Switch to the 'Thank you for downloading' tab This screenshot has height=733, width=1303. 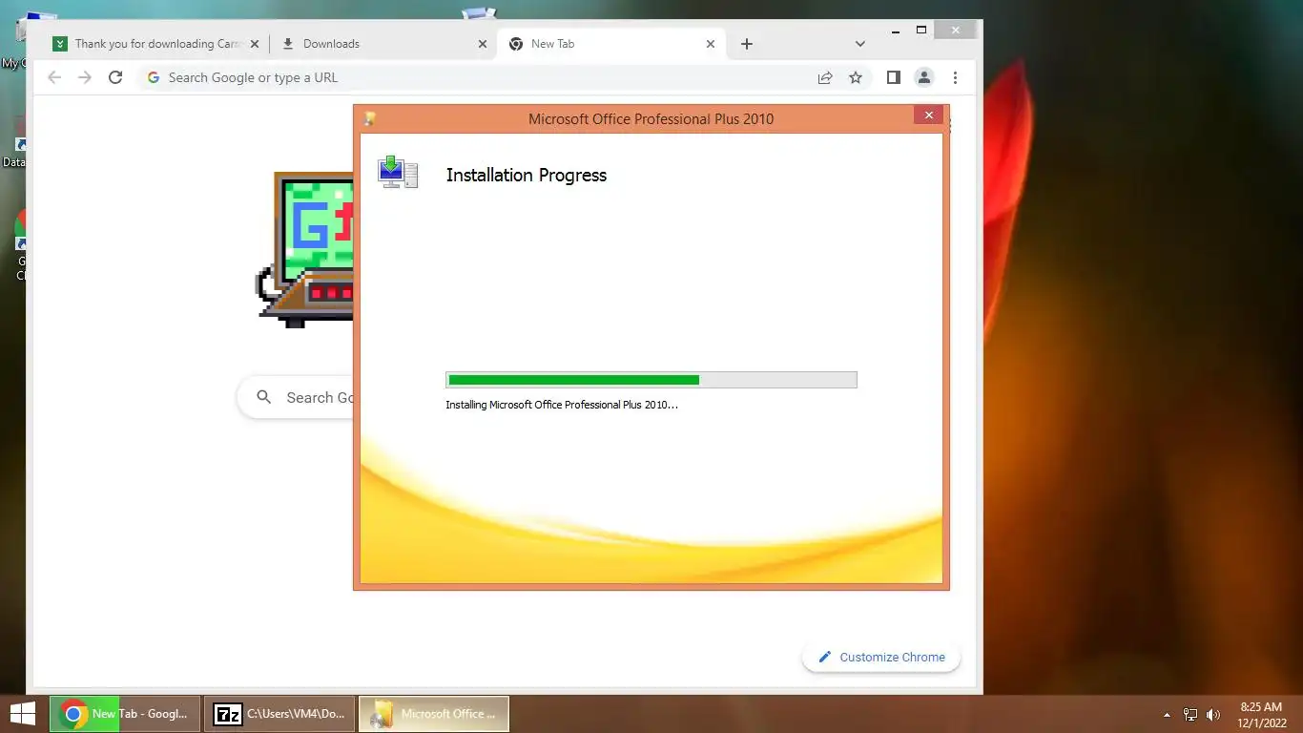click(156, 44)
